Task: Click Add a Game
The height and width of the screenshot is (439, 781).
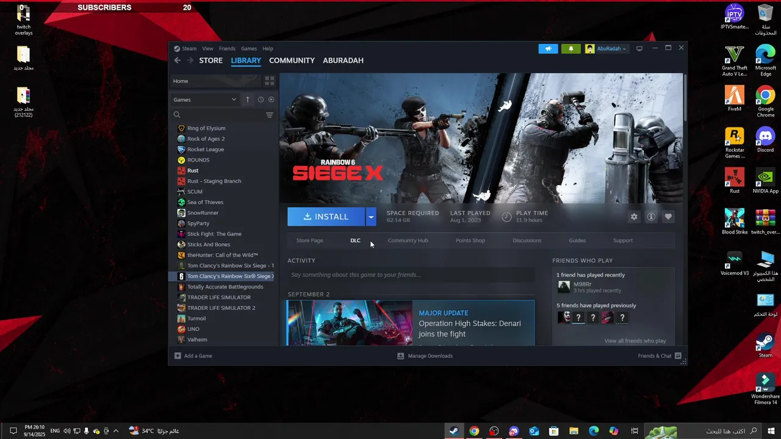Action: (193, 355)
